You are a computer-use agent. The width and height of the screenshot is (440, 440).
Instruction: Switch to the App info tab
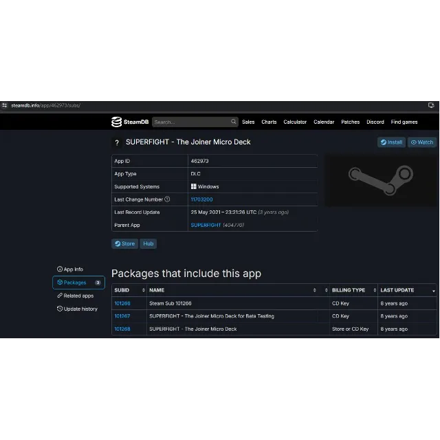click(70, 269)
